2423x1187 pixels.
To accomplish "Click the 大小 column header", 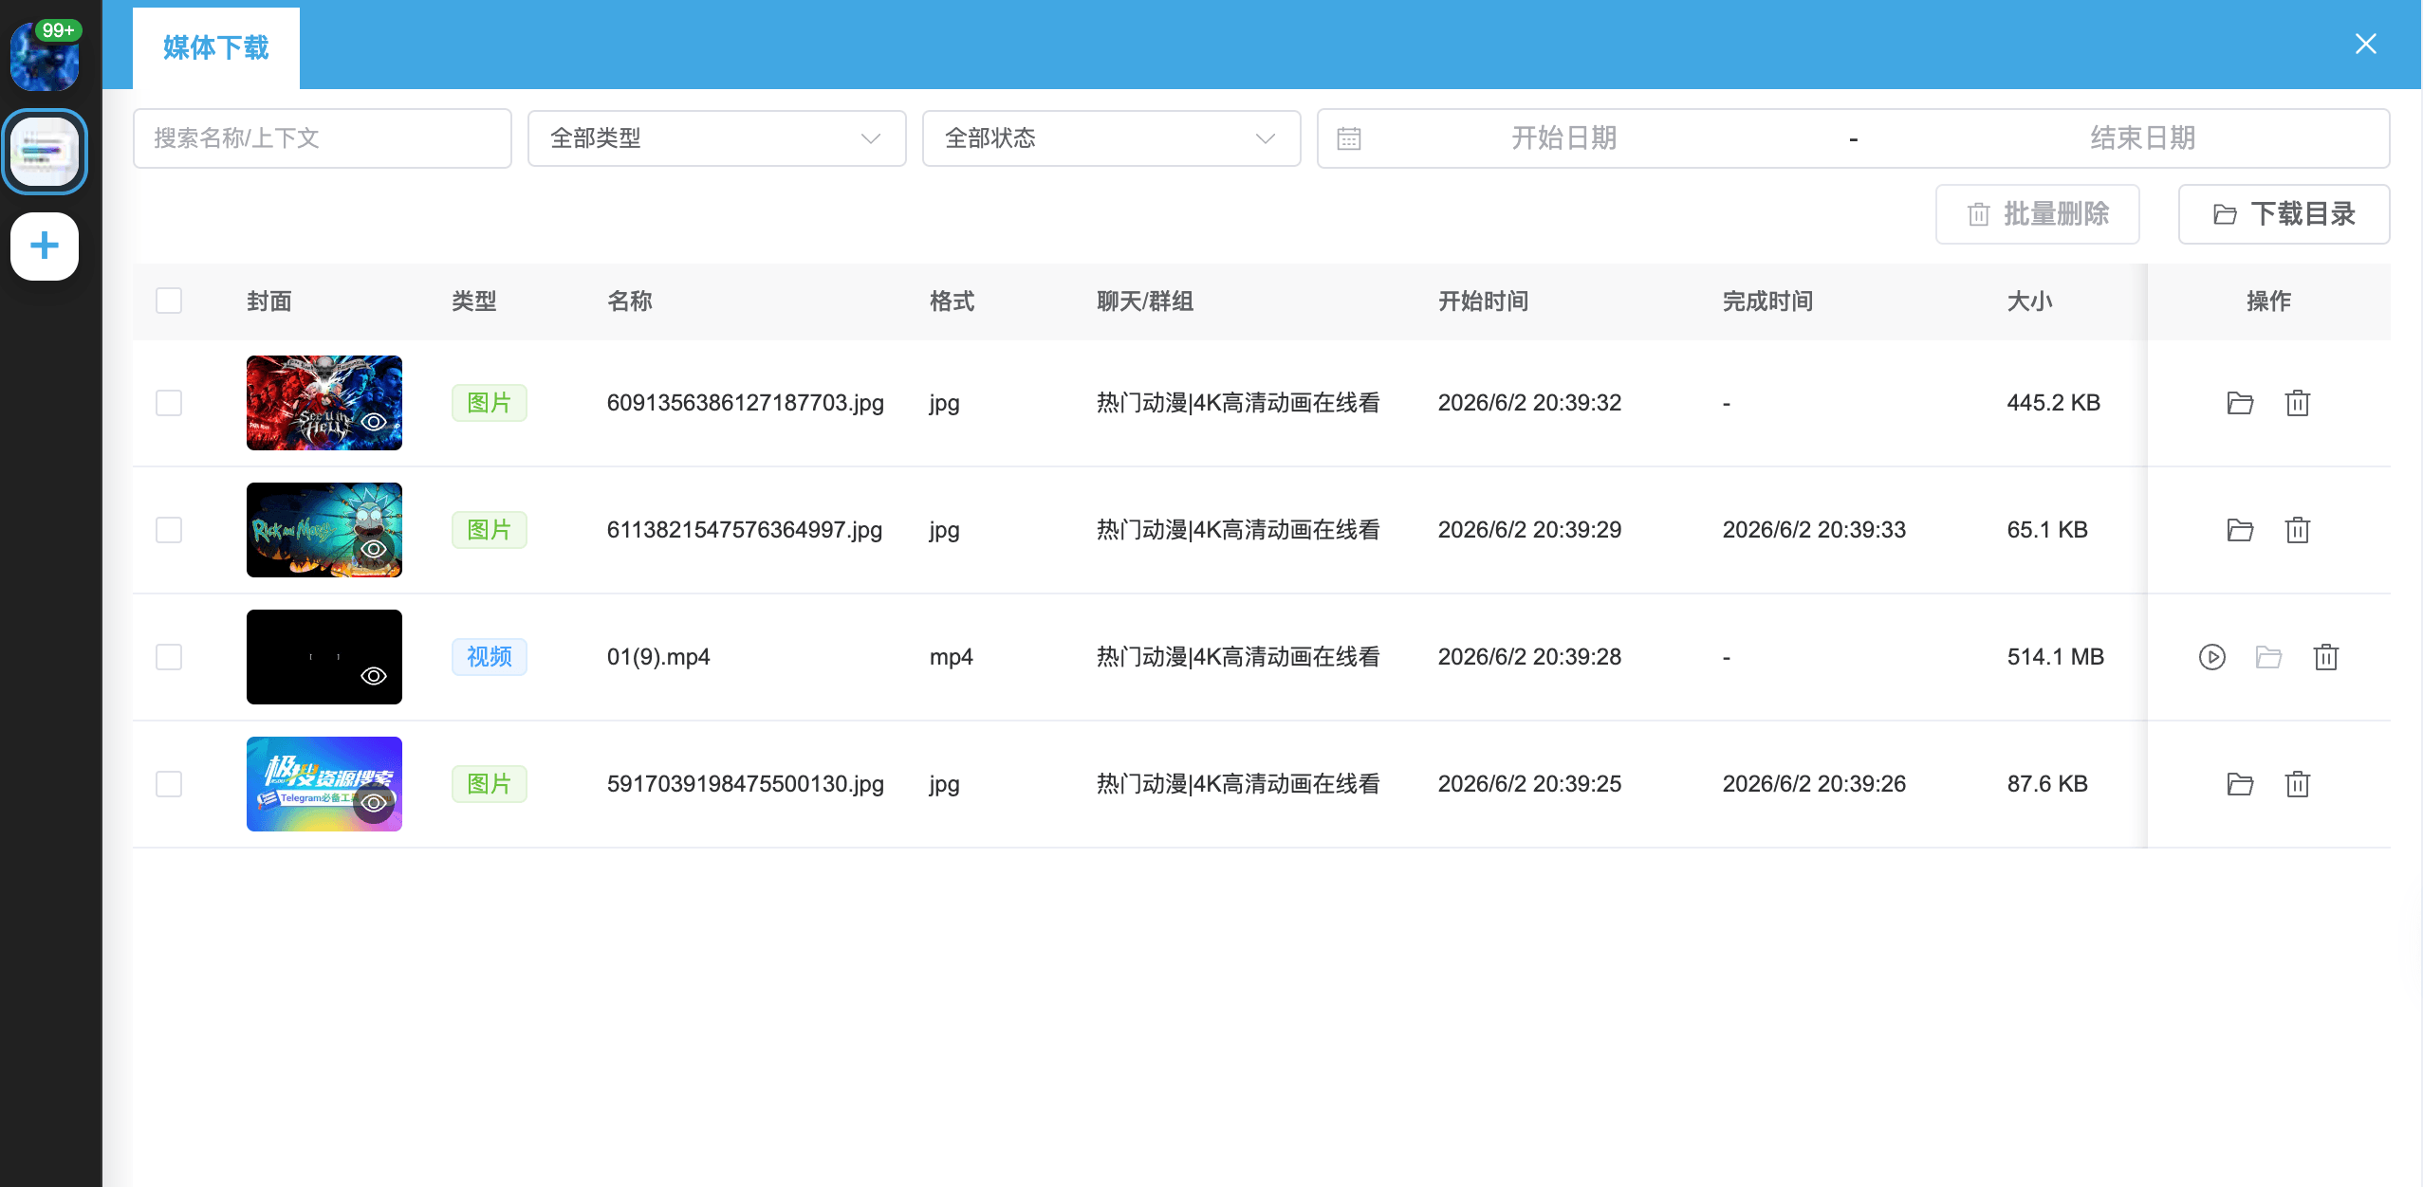I will click(2029, 301).
